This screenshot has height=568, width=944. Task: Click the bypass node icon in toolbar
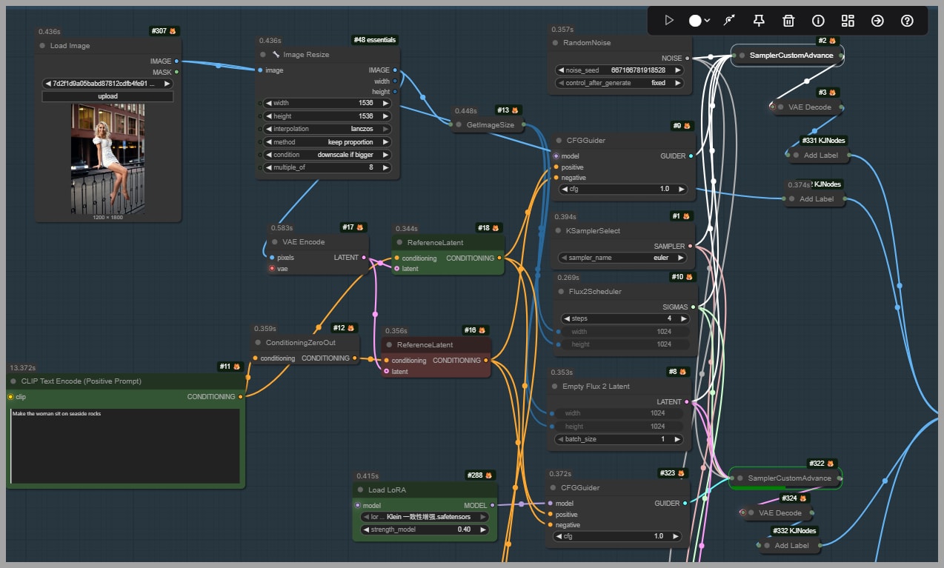pos(729,21)
